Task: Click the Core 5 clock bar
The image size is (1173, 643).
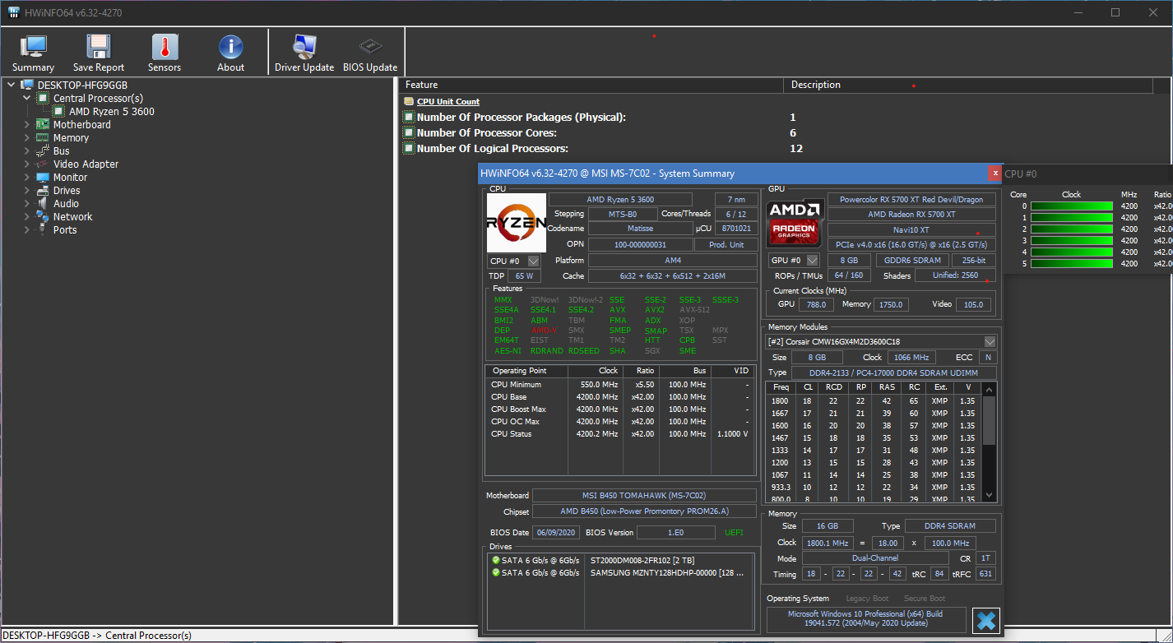Action: (x=1072, y=263)
